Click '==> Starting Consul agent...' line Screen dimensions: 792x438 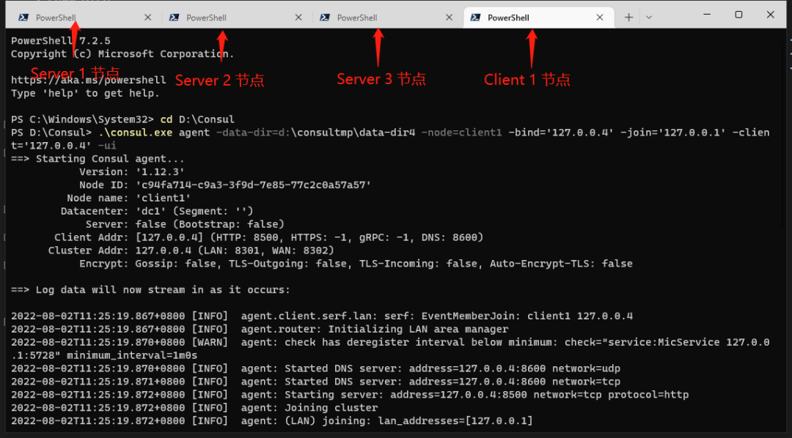click(x=98, y=159)
